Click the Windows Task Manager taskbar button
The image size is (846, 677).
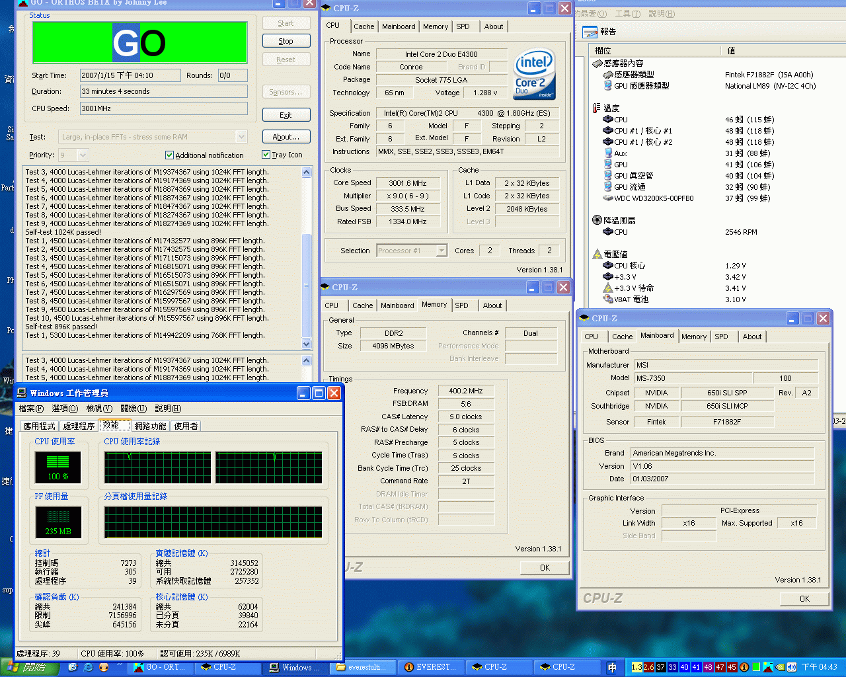[x=296, y=667]
